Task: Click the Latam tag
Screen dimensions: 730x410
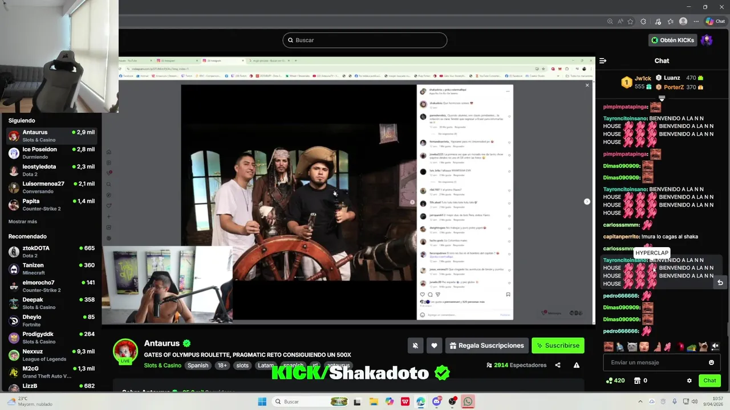Action: click(266, 366)
